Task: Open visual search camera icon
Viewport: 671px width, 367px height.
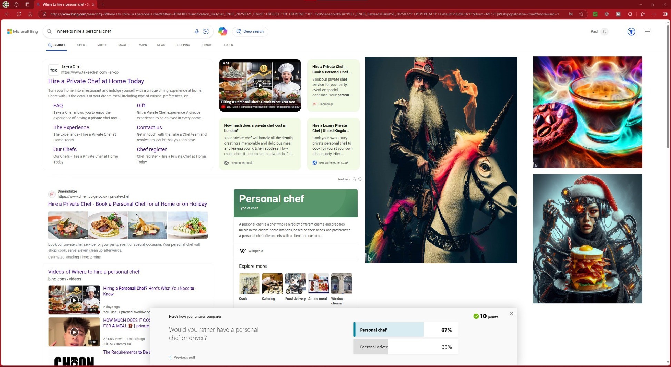Action: click(x=206, y=31)
